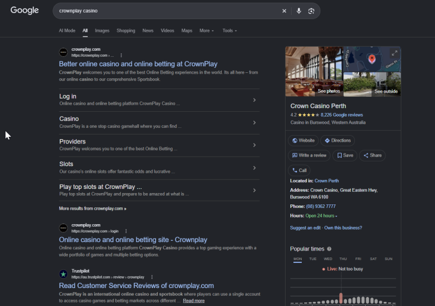Click crownplay.com favicon in first result
This screenshot has width=435, height=306.
[x=63, y=52]
